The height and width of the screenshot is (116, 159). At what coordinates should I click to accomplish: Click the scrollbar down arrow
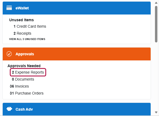156,112
